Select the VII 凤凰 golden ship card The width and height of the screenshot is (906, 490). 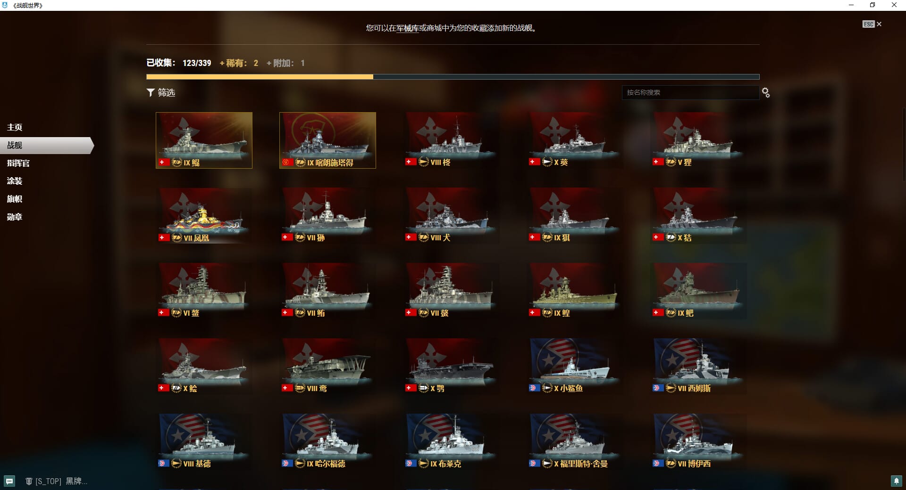coord(204,215)
